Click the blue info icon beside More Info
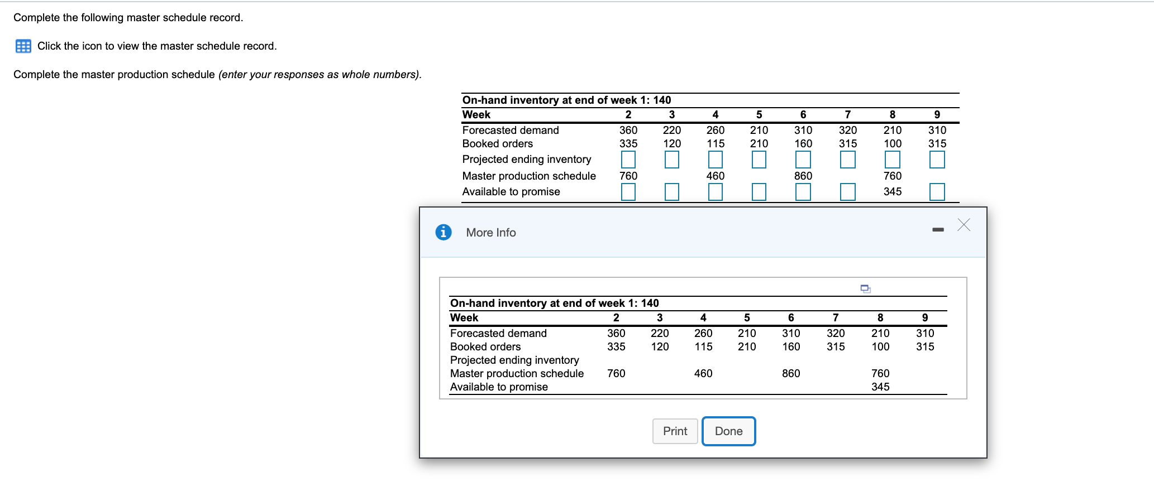1154x501 pixels. pyautogui.click(x=444, y=232)
